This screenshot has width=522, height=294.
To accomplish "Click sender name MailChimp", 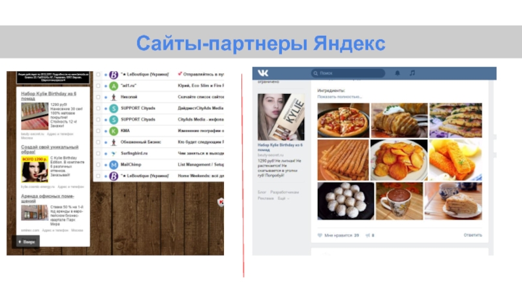I will (131, 165).
